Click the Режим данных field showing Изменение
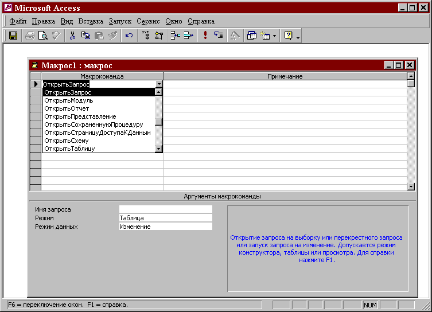The image size is (432, 312). 166,227
